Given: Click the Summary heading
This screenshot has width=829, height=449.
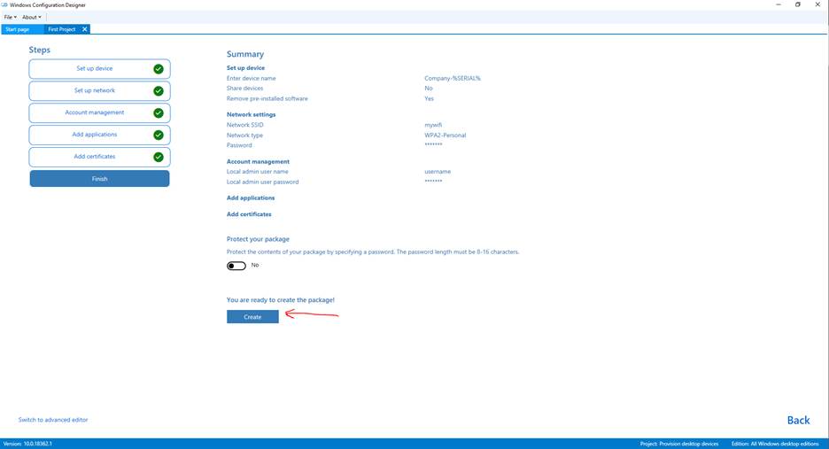Looking at the screenshot, I should pyautogui.click(x=245, y=54).
